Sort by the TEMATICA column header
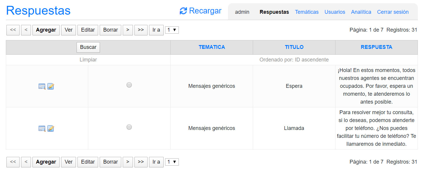Image resolution: width=424 pixels, height=175 pixels. (x=212, y=47)
